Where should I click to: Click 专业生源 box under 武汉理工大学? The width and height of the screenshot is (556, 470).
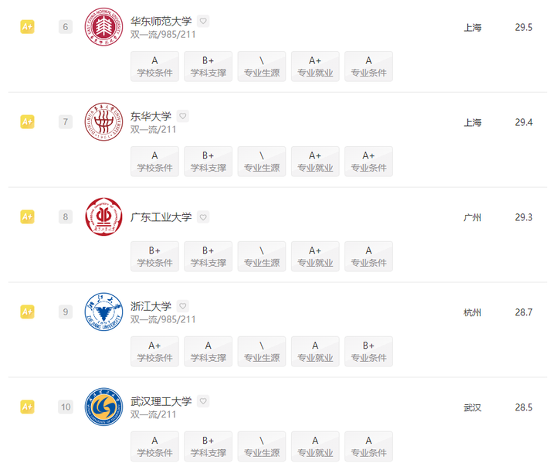click(x=262, y=447)
